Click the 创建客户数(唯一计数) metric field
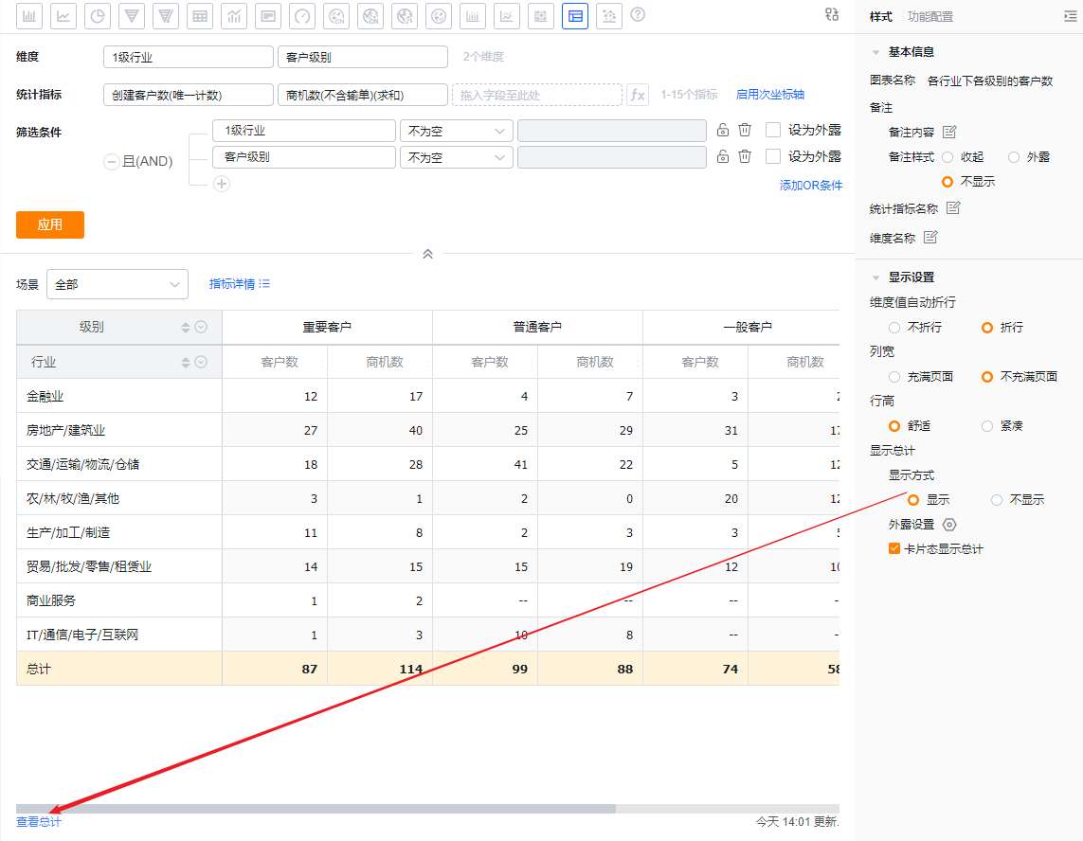 (188, 95)
